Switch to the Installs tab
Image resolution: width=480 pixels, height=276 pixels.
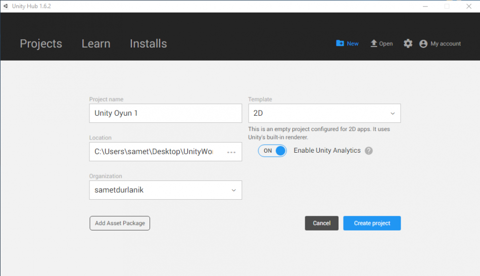point(149,44)
